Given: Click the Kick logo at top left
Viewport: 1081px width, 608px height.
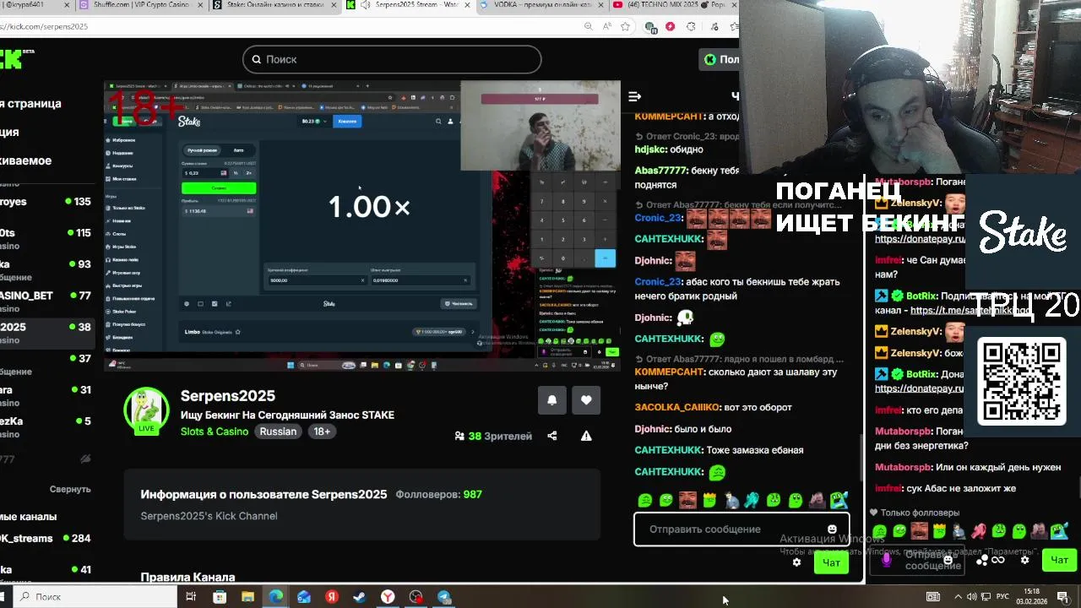Looking at the screenshot, I should point(15,58).
